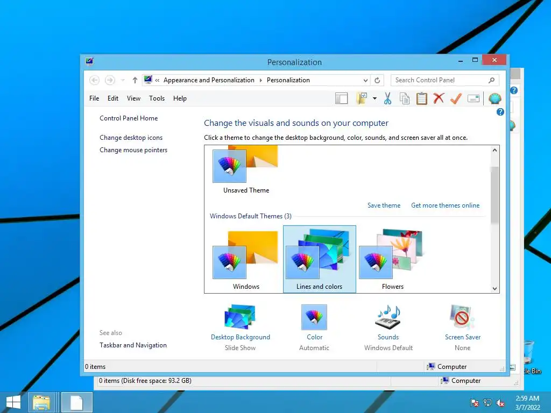Select the Flowers theme

coord(392,259)
